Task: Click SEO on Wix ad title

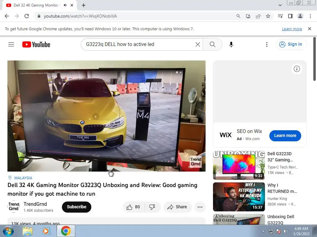Action: (x=249, y=131)
